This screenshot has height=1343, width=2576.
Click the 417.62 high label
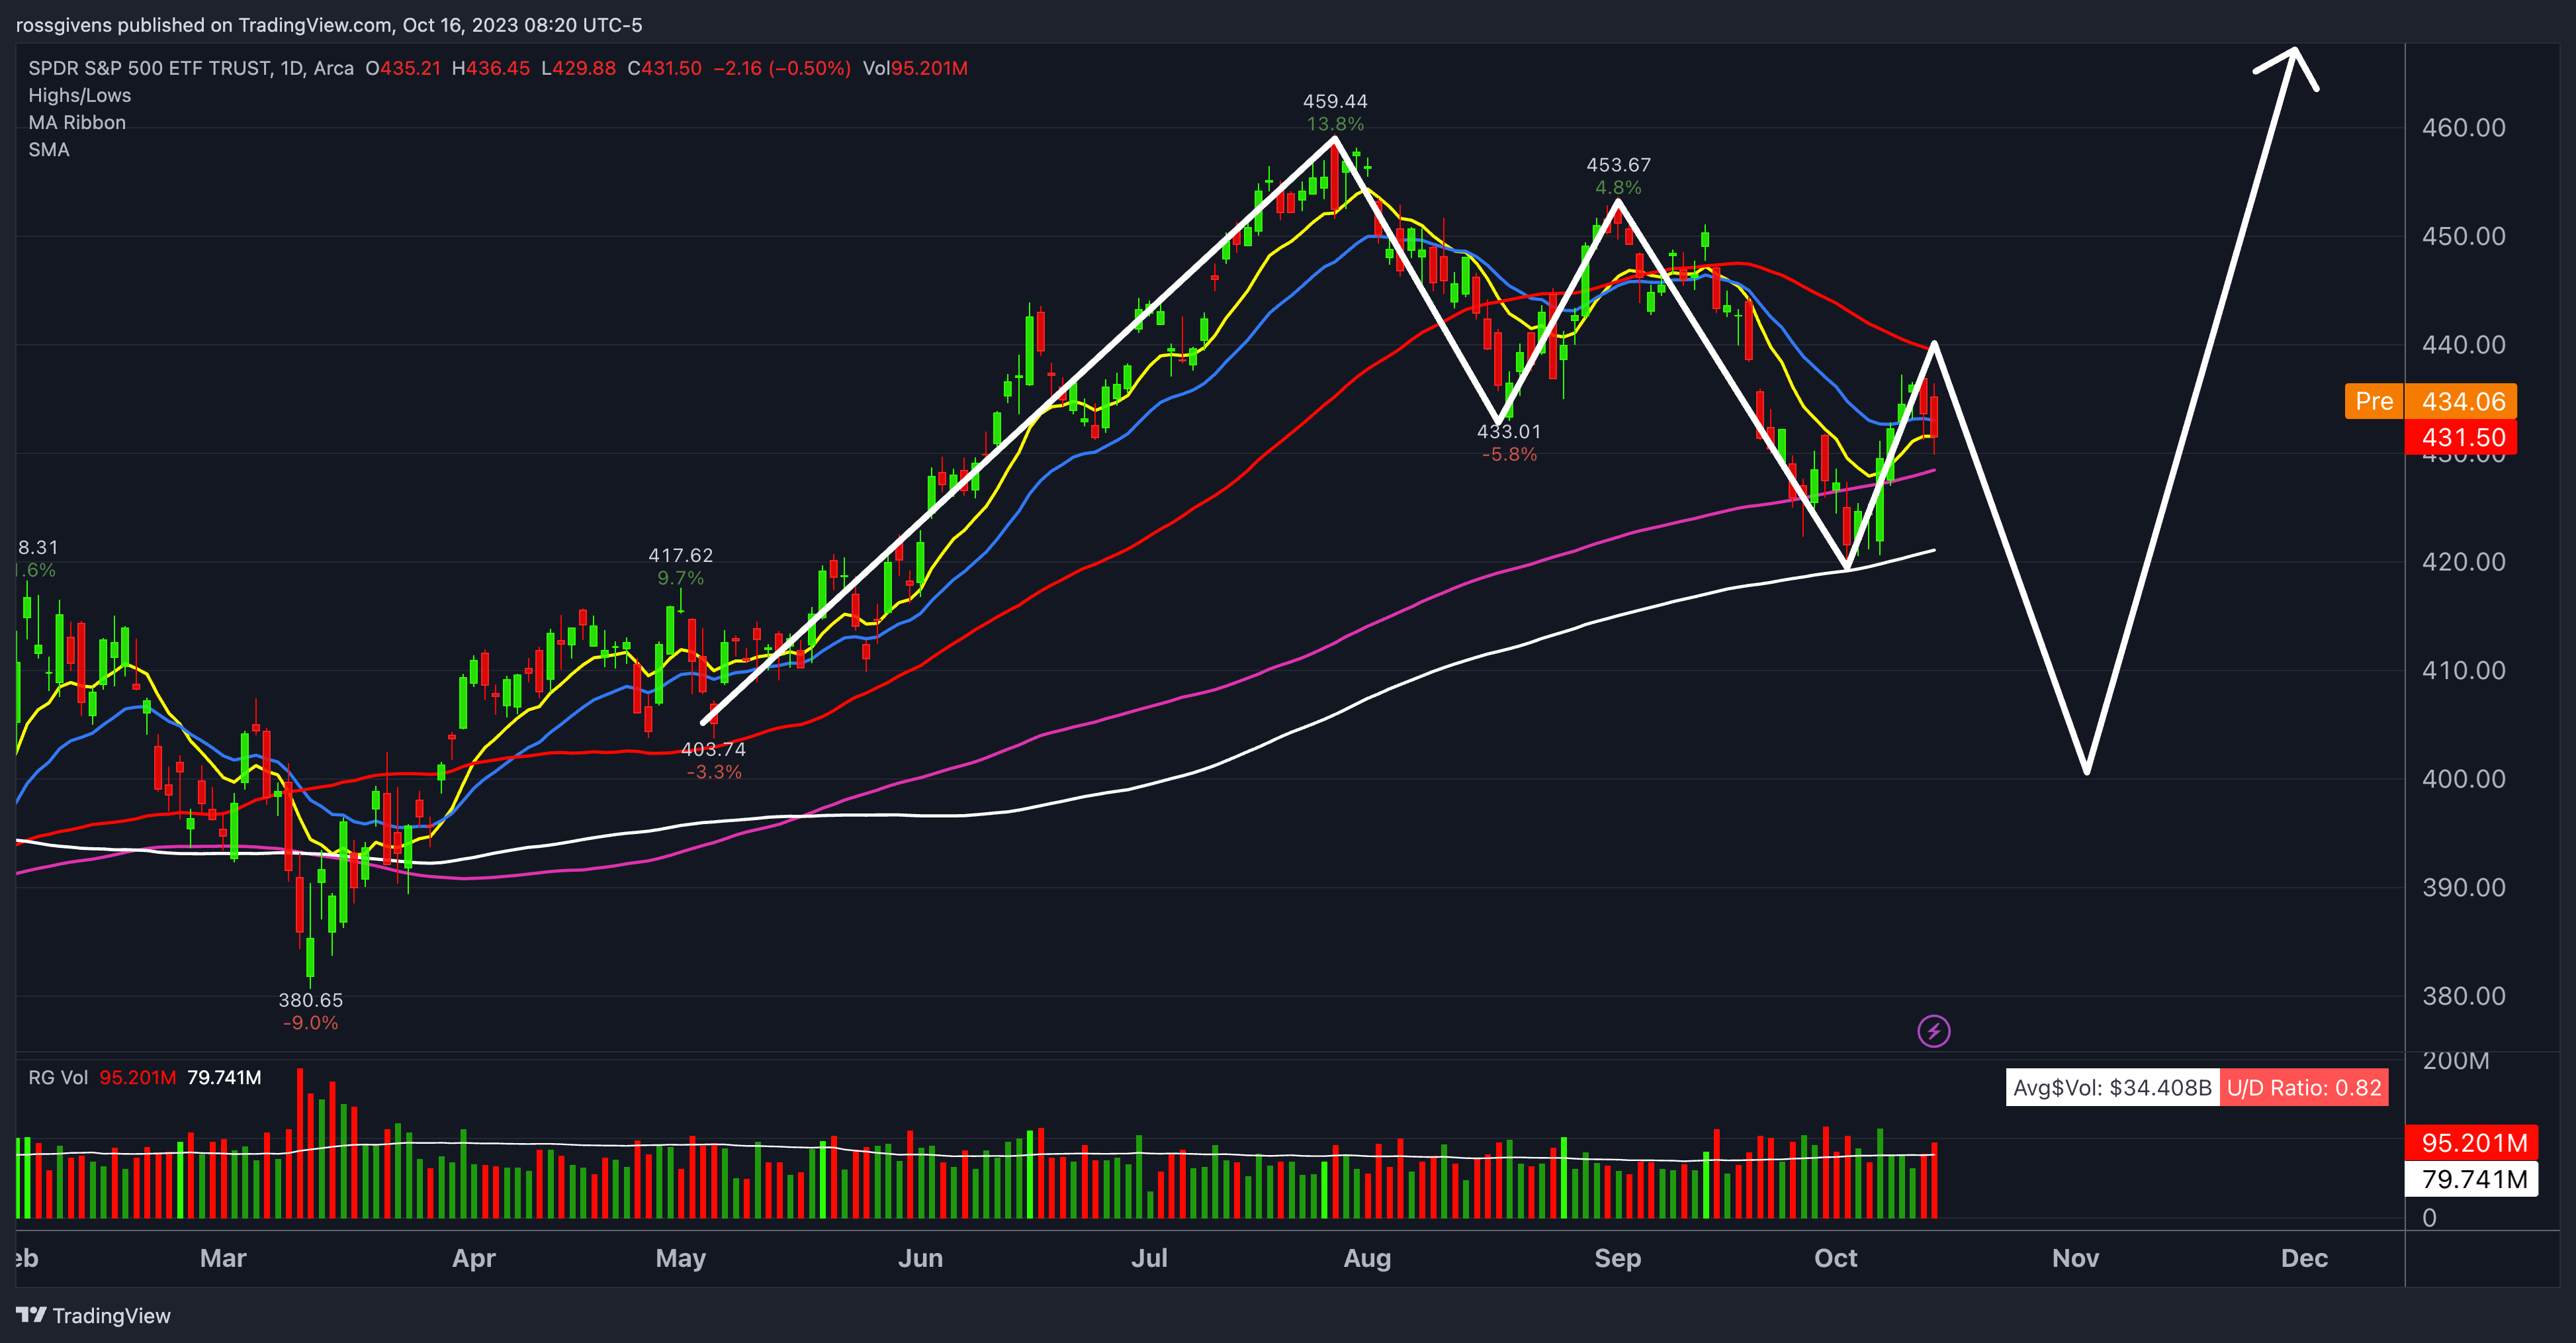pos(681,555)
